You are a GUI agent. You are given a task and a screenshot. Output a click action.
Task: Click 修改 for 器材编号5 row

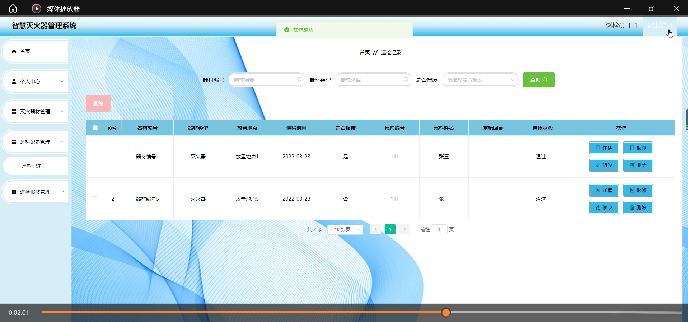point(604,207)
